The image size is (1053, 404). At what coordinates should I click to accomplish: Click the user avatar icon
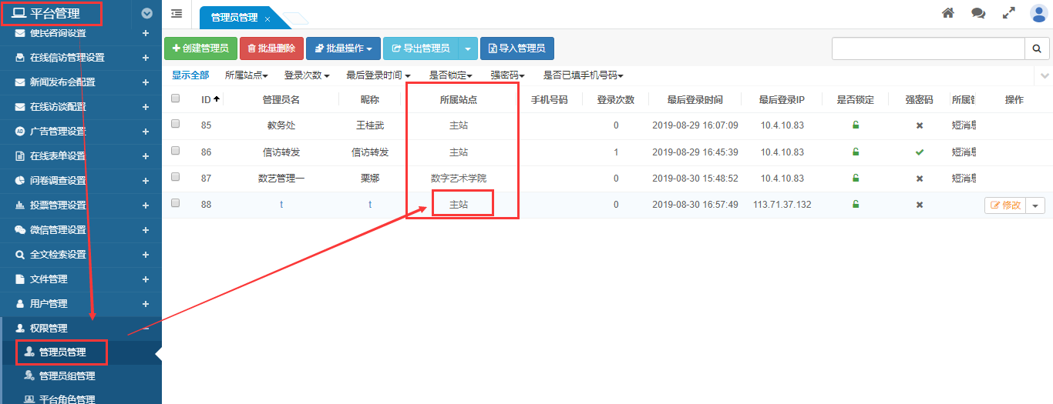point(1038,13)
